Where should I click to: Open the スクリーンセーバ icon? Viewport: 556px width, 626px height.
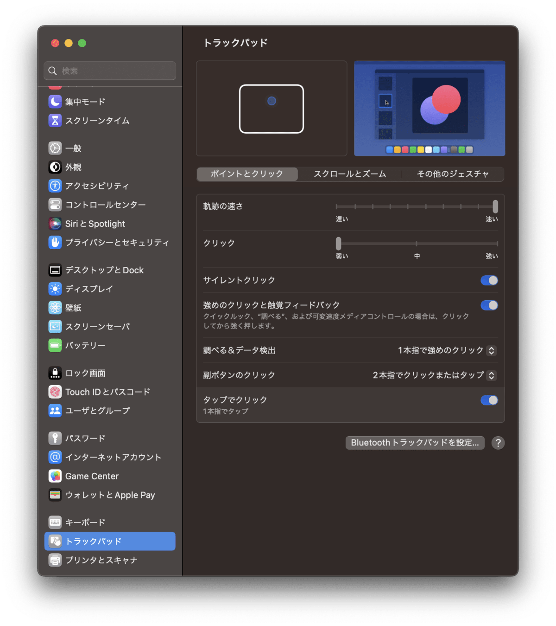click(x=55, y=327)
